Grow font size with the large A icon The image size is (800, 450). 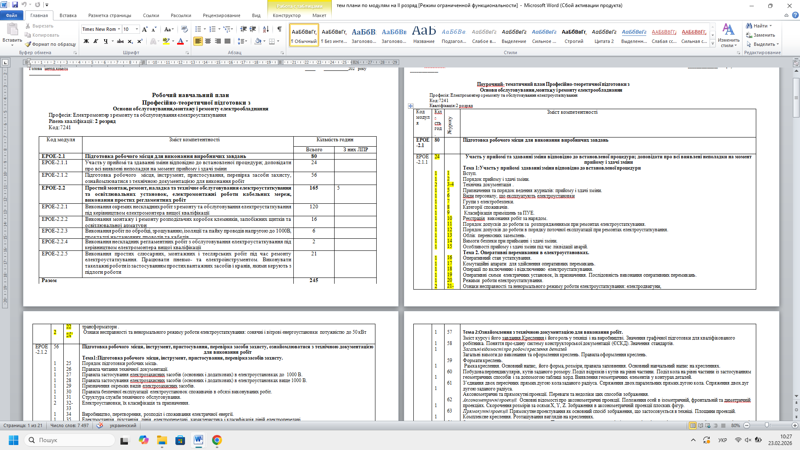145,29
